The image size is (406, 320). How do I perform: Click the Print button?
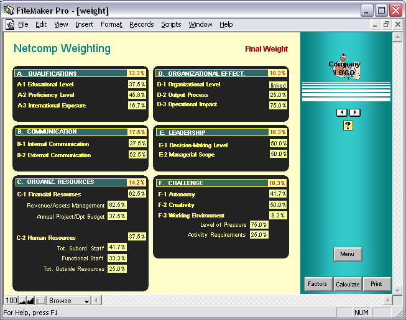point(376,284)
